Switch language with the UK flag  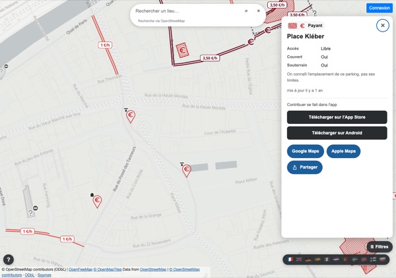[x=299, y=260]
